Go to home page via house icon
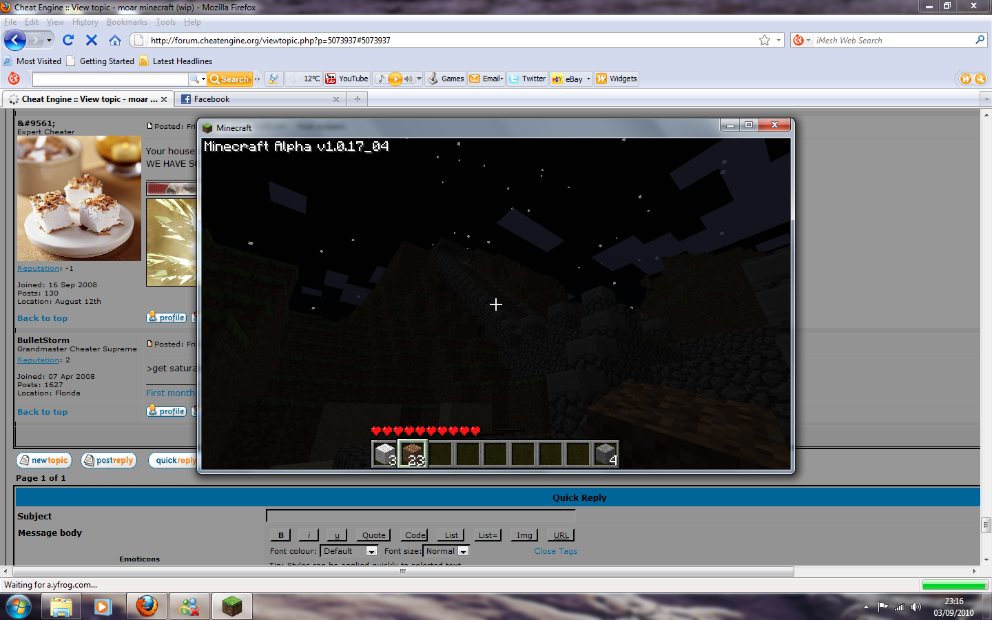The image size is (992, 620). [115, 40]
